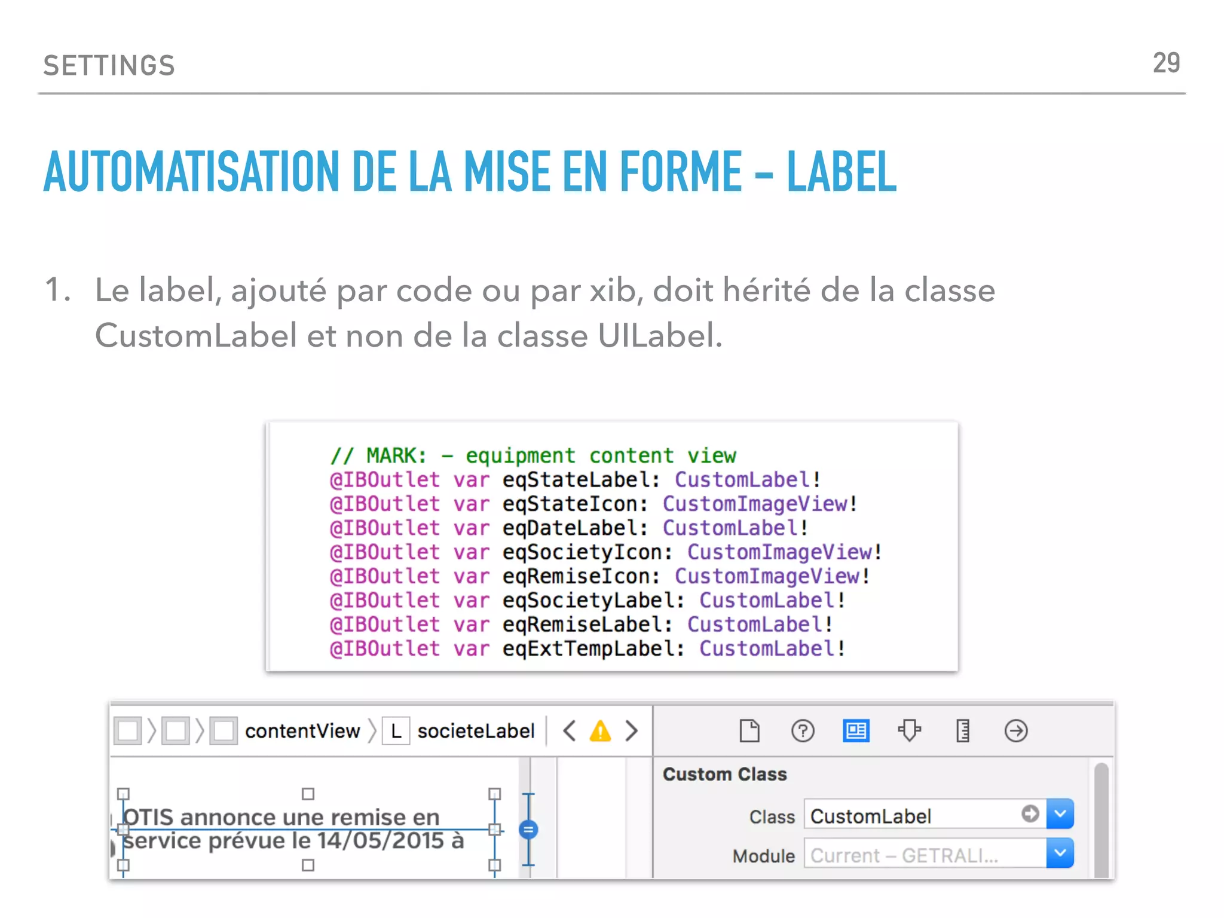Viewport: 1224px width, 918px height.
Task: Click the Module field label text
Action: pyautogui.click(x=764, y=856)
